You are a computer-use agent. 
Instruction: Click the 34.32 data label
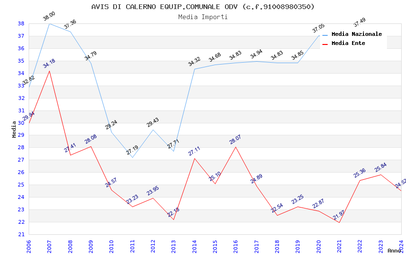[x=194, y=62]
